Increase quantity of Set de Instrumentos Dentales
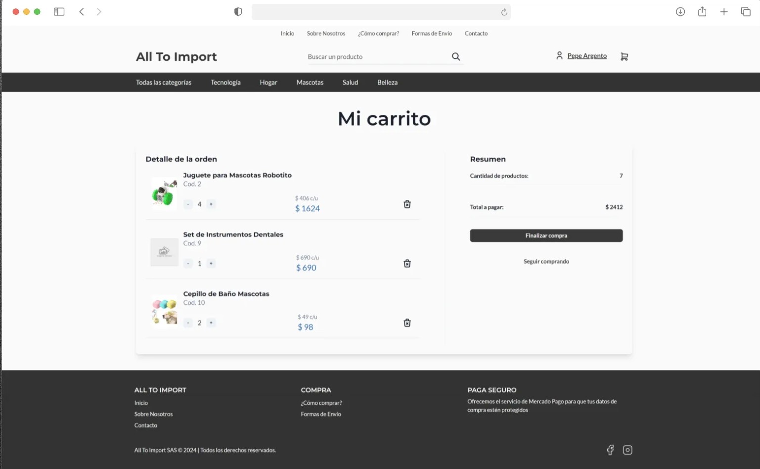Viewport: 760px width, 469px height. pyautogui.click(x=211, y=264)
